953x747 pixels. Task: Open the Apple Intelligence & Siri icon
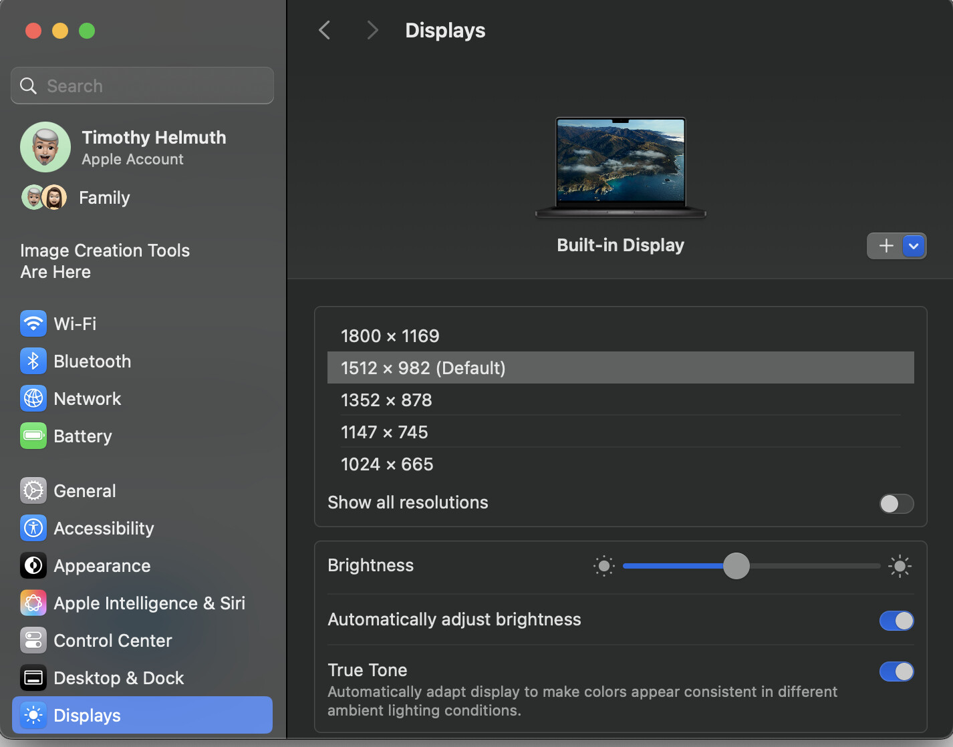pos(33,603)
